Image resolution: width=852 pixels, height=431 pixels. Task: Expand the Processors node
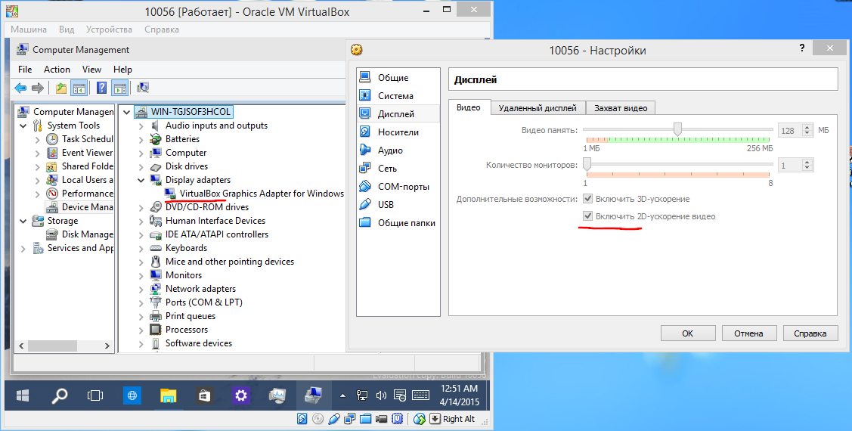[x=141, y=330]
